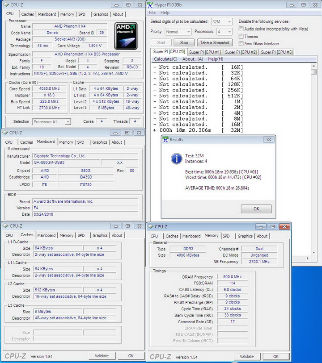Image resolution: width=322 pixels, height=363 pixels.
Task: Switch to Super PI [CPU #2] tab
Action: 241,52
